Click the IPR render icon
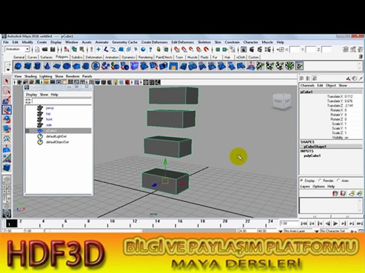Viewport: 365px width, 273px height. point(260,49)
